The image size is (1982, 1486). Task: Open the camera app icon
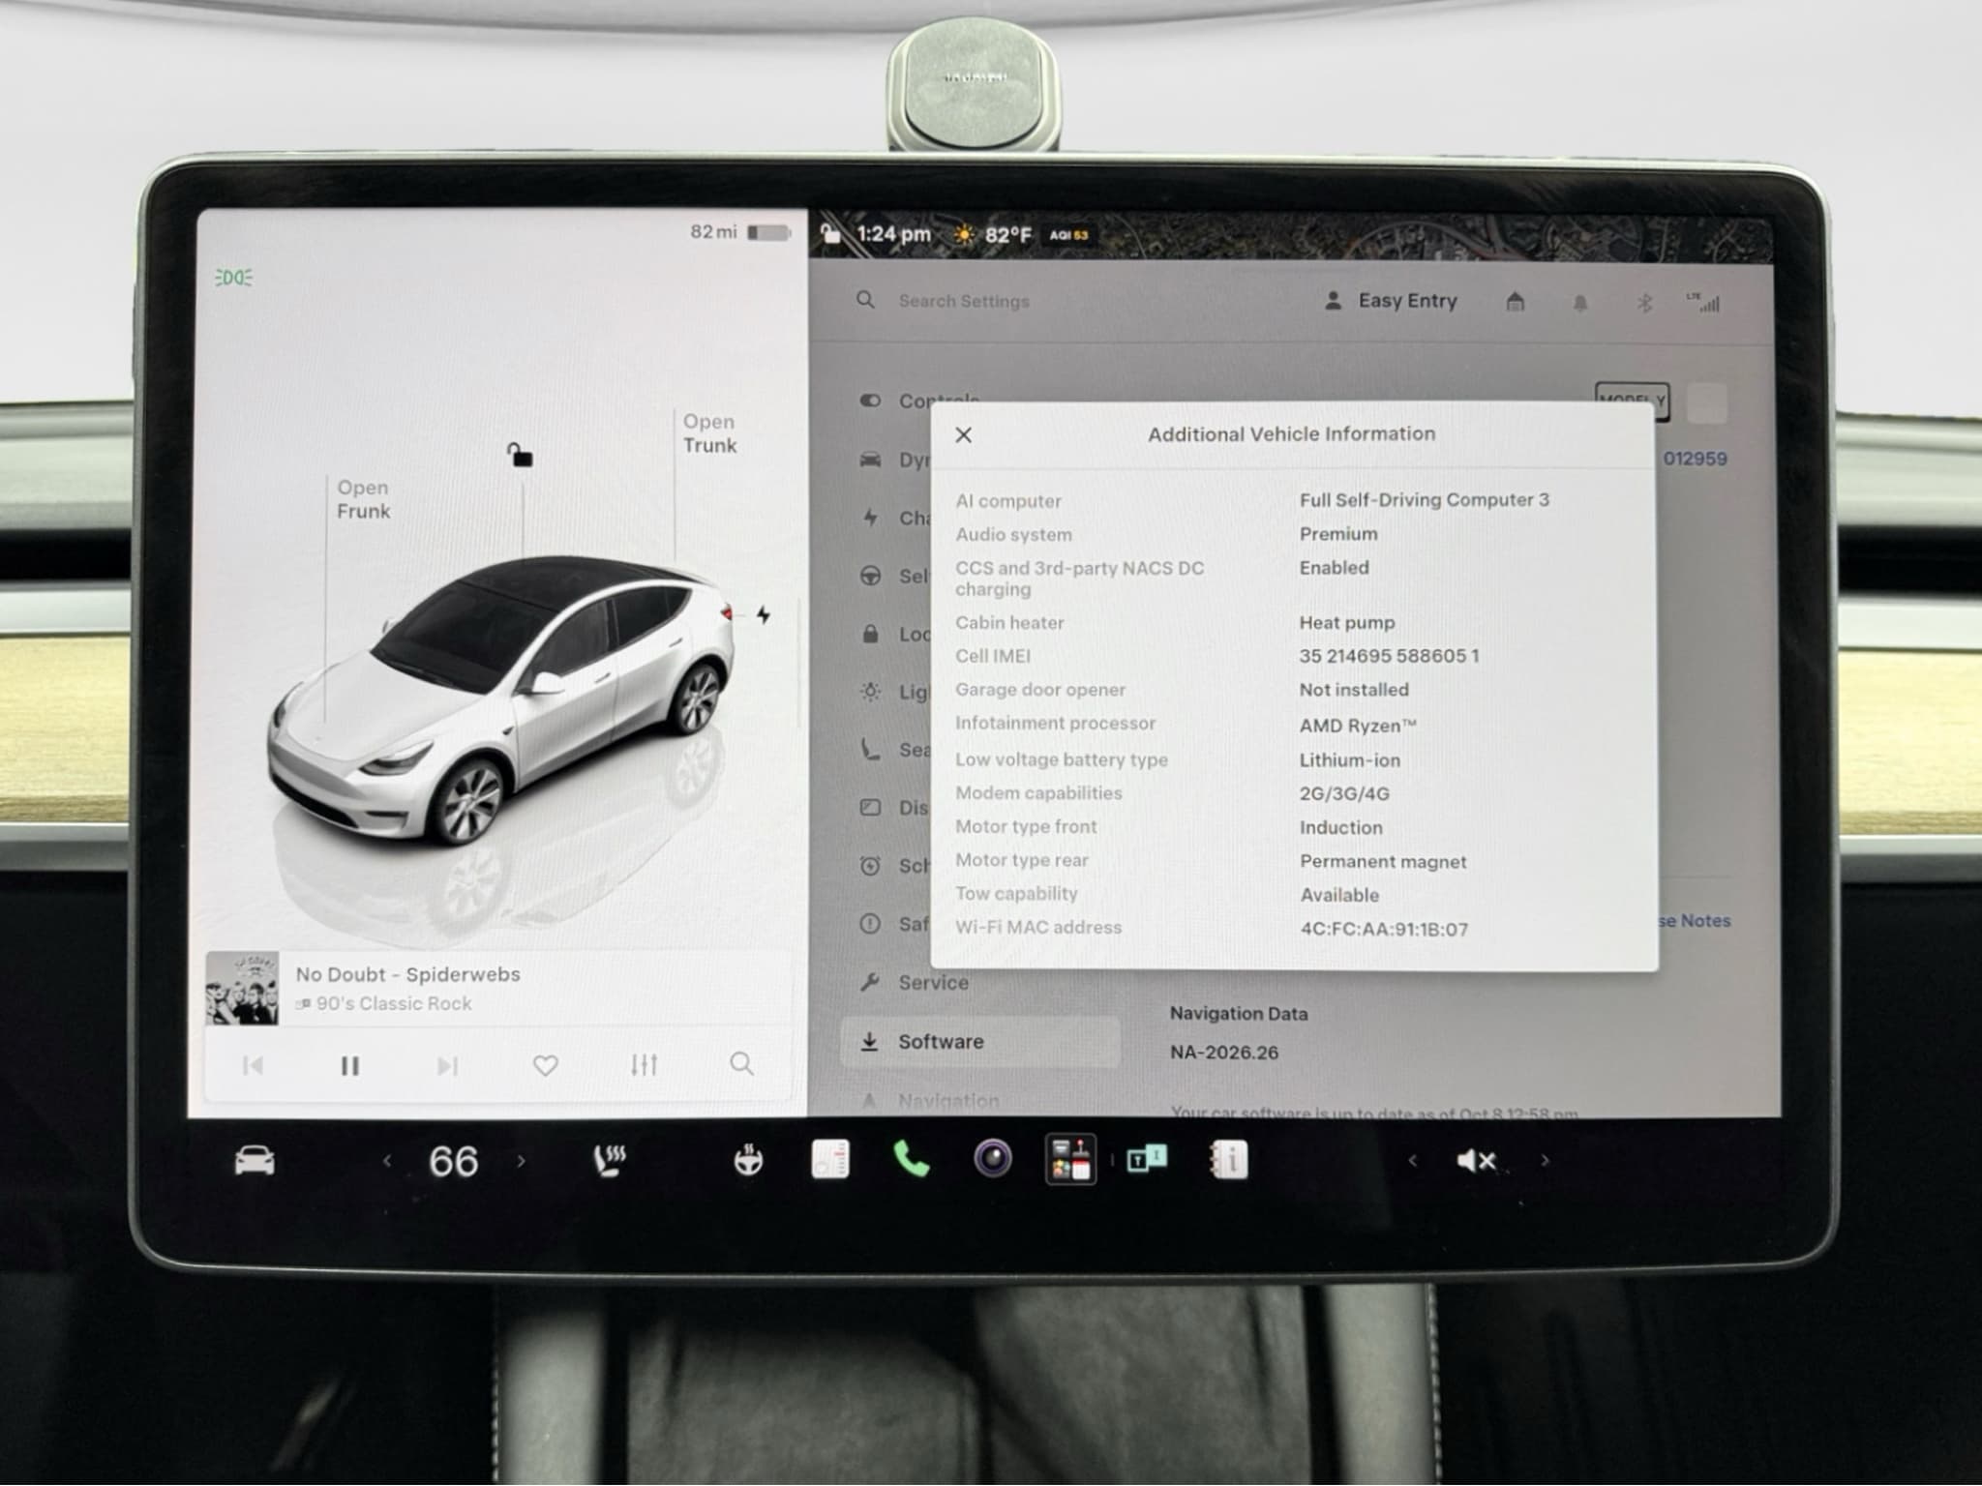(993, 1158)
